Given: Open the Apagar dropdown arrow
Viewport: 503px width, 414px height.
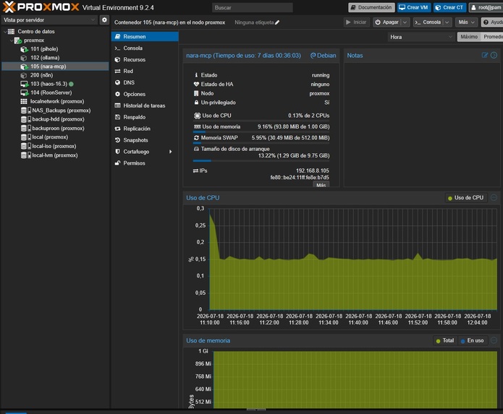Looking at the screenshot, I should click(x=405, y=22).
